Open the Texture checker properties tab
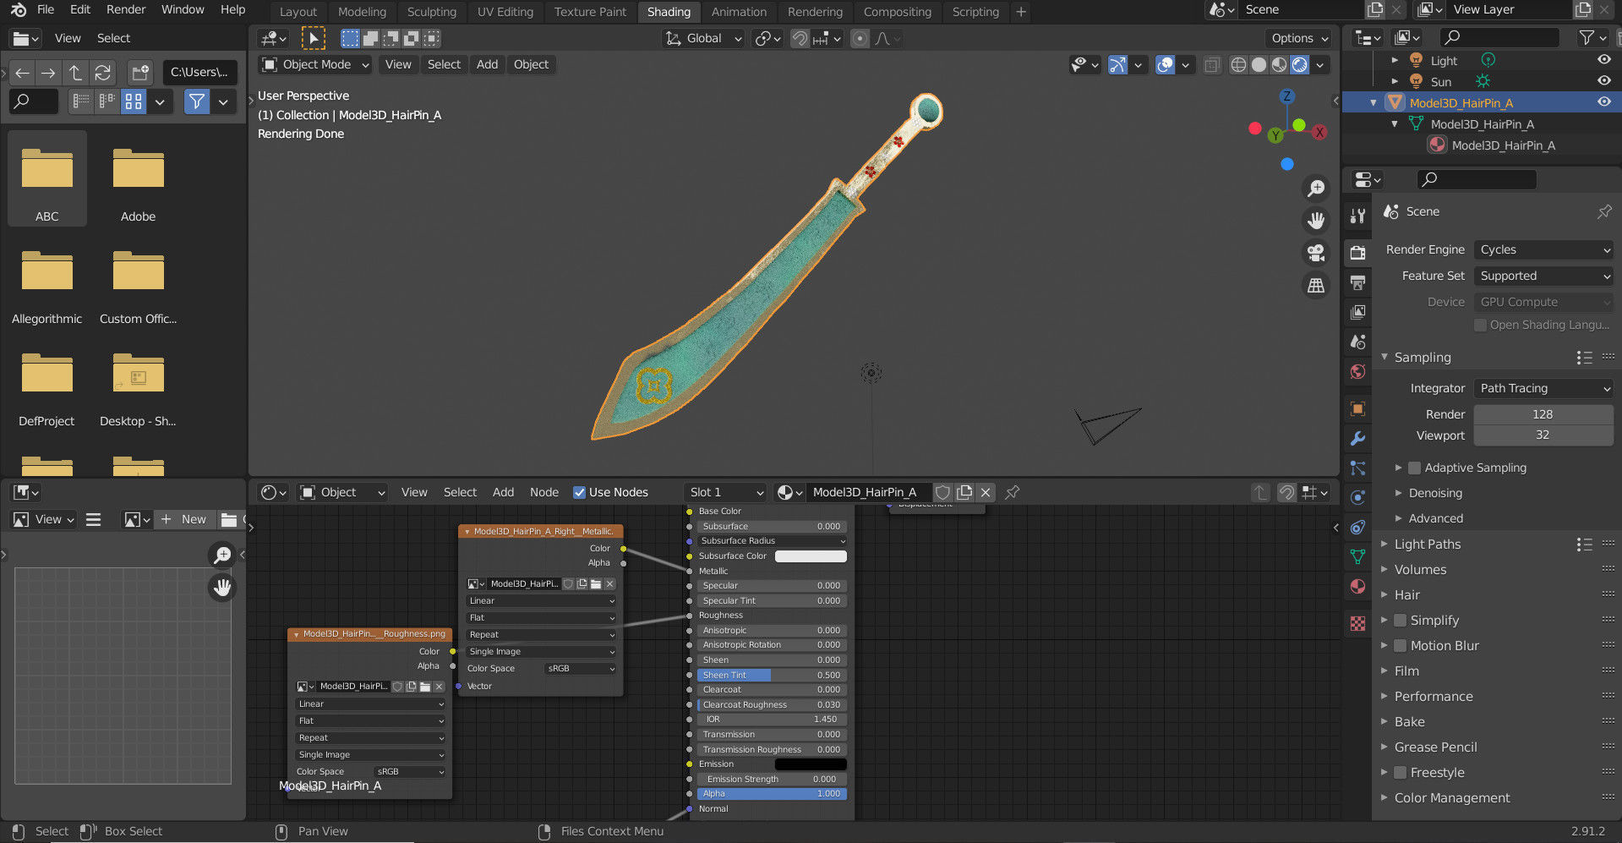This screenshot has height=843, width=1622. tap(1357, 624)
